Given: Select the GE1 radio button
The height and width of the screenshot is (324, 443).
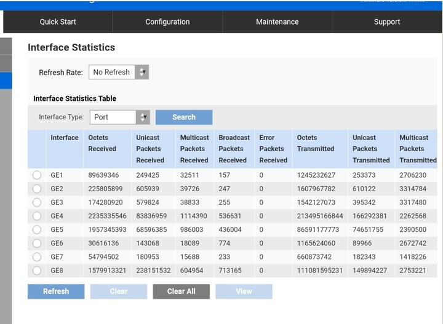Looking at the screenshot, I should tap(37, 175).
